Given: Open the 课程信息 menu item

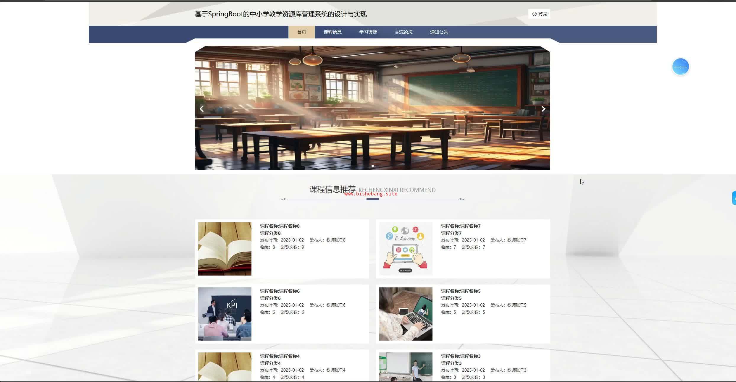Looking at the screenshot, I should [x=333, y=32].
